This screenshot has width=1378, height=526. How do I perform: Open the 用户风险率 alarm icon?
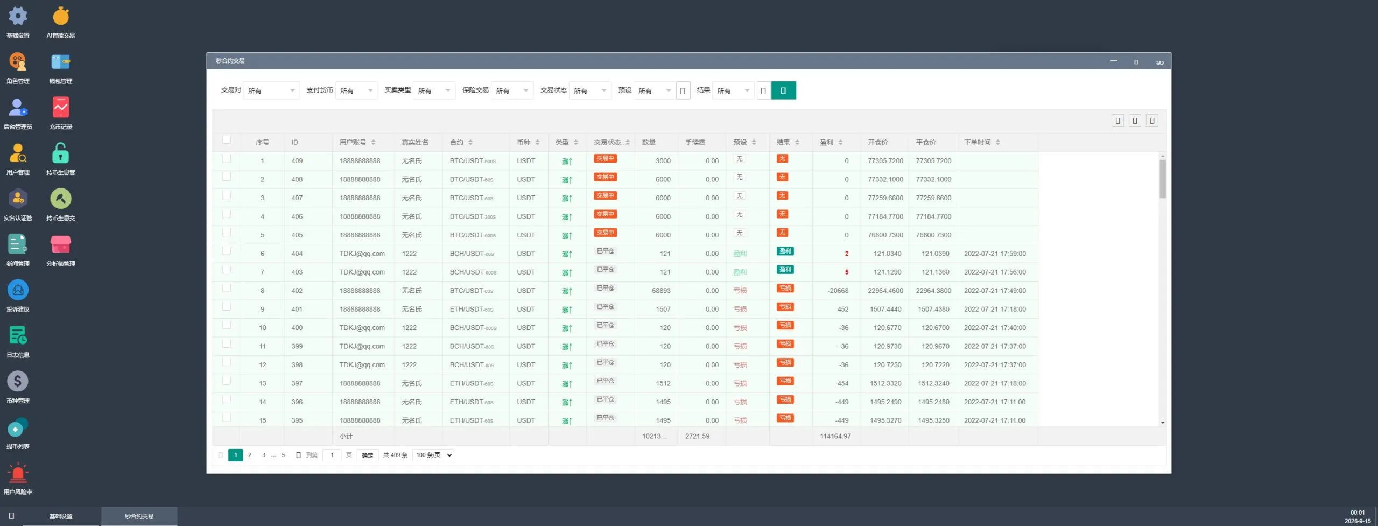(18, 473)
